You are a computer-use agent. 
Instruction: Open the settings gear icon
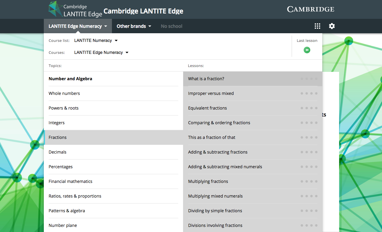click(332, 26)
